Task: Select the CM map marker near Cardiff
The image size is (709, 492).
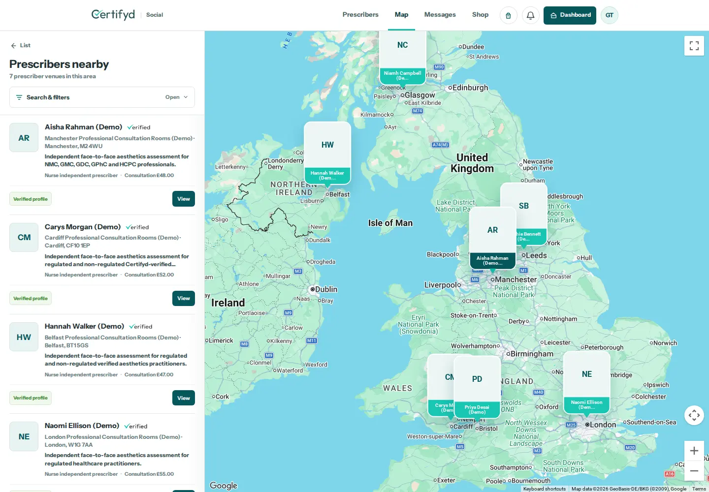Action: [441, 385]
